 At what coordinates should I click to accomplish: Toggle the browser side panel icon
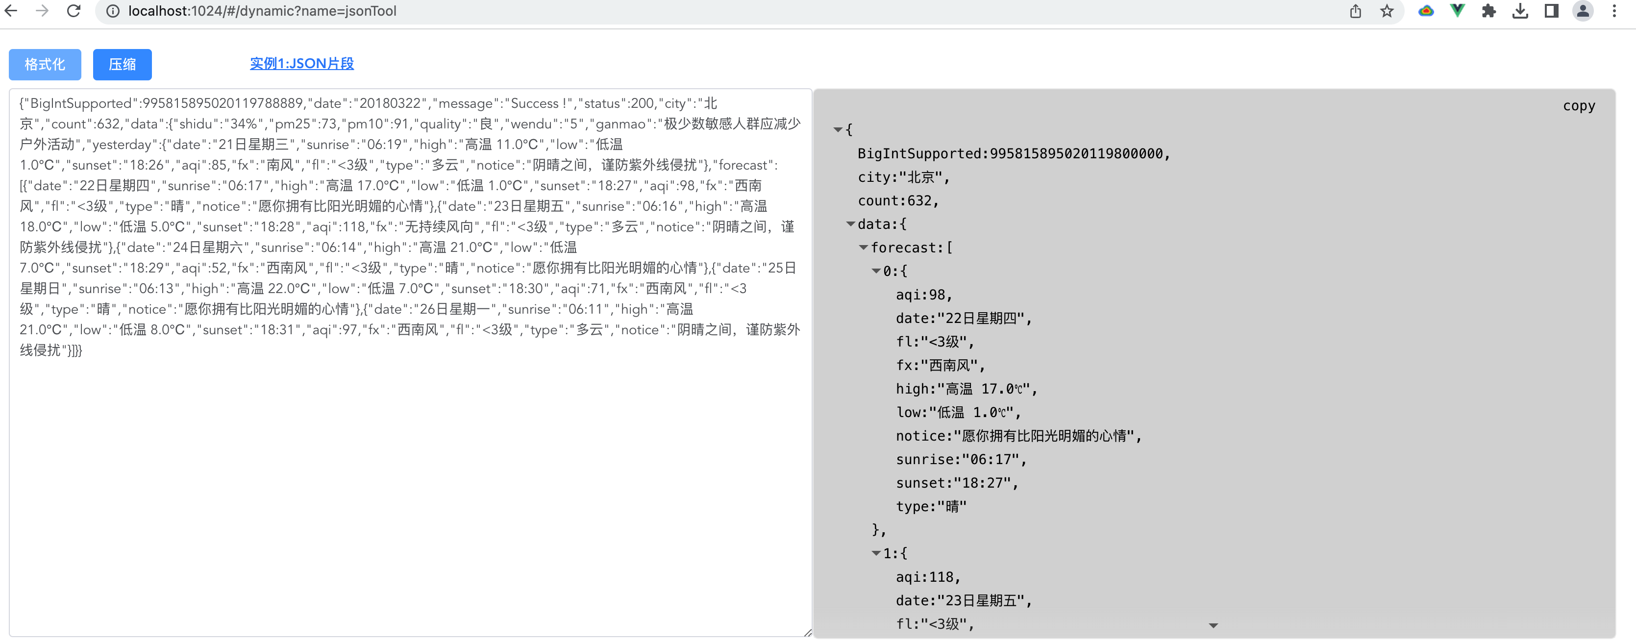click(x=1552, y=11)
